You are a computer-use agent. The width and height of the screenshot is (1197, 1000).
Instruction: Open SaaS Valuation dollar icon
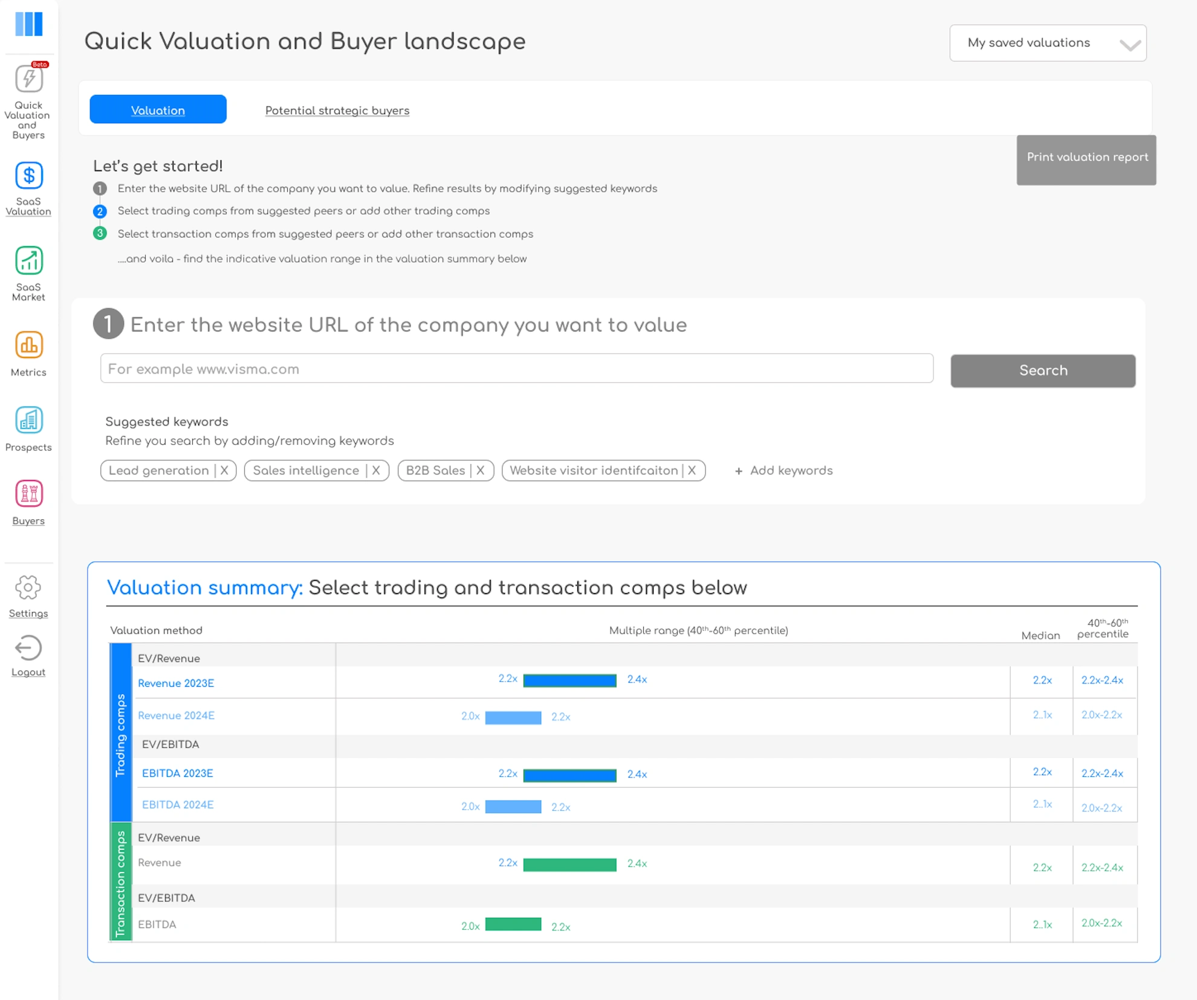click(28, 176)
